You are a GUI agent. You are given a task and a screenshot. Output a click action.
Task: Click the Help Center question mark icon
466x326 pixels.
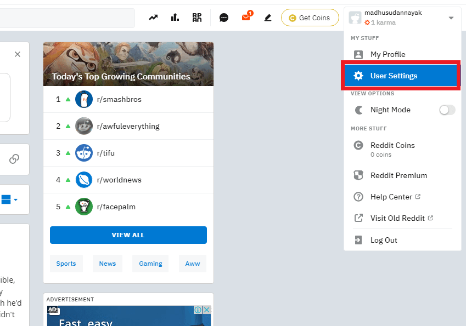point(358,197)
